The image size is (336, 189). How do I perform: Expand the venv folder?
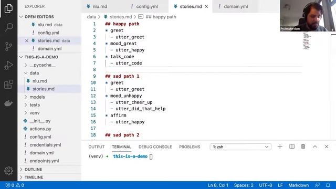point(35,113)
